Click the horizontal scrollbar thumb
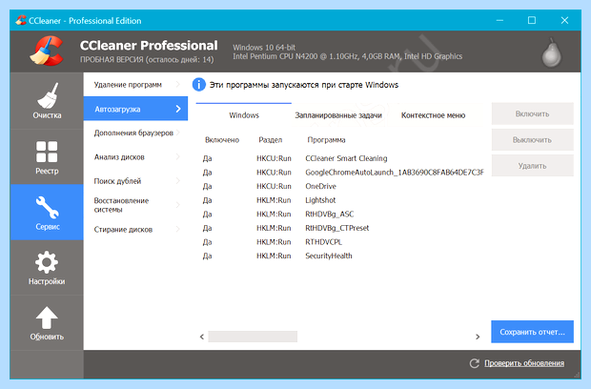This screenshot has height=389, width=591. coord(253,337)
